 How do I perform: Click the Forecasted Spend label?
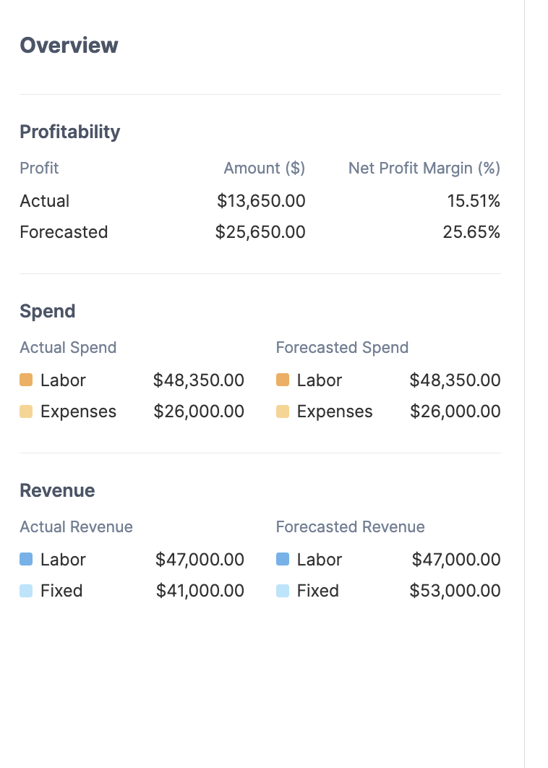pyautogui.click(x=342, y=347)
